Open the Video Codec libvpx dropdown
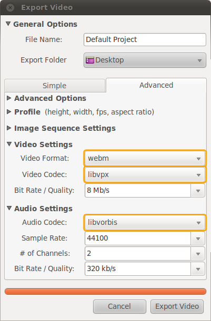211x321 pixels. pyautogui.click(x=145, y=174)
